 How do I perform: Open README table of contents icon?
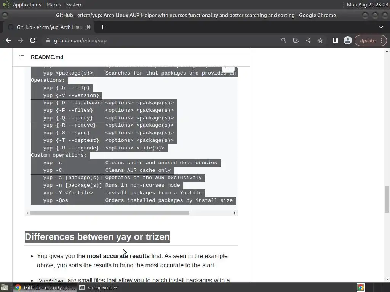[22, 57]
